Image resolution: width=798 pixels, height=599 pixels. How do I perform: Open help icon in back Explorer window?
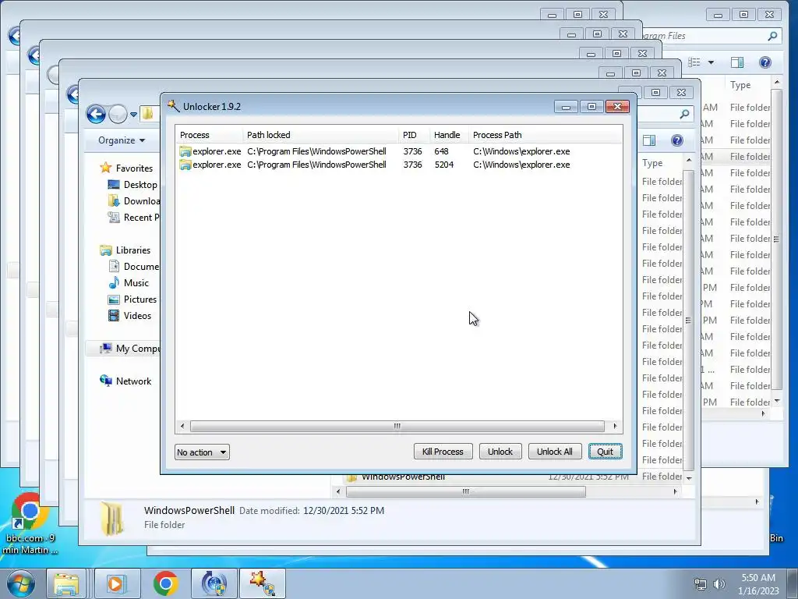[x=765, y=62]
